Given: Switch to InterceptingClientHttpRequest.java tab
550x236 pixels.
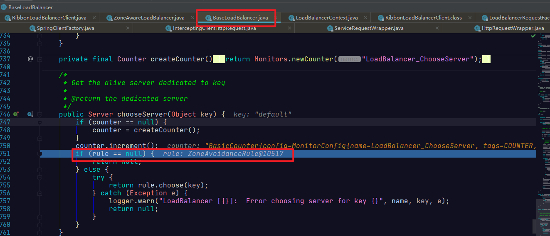Looking at the screenshot, I should tap(214, 28).
